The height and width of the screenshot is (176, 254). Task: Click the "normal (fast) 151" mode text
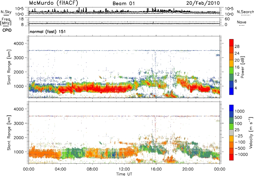coord(48,31)
